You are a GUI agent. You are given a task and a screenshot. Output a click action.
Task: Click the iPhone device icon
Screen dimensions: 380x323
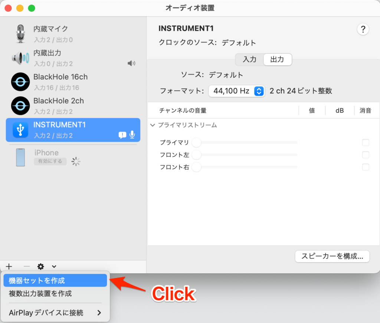click(20, 157)
